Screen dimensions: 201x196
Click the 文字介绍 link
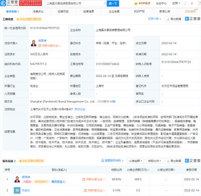tap(154, 19)
